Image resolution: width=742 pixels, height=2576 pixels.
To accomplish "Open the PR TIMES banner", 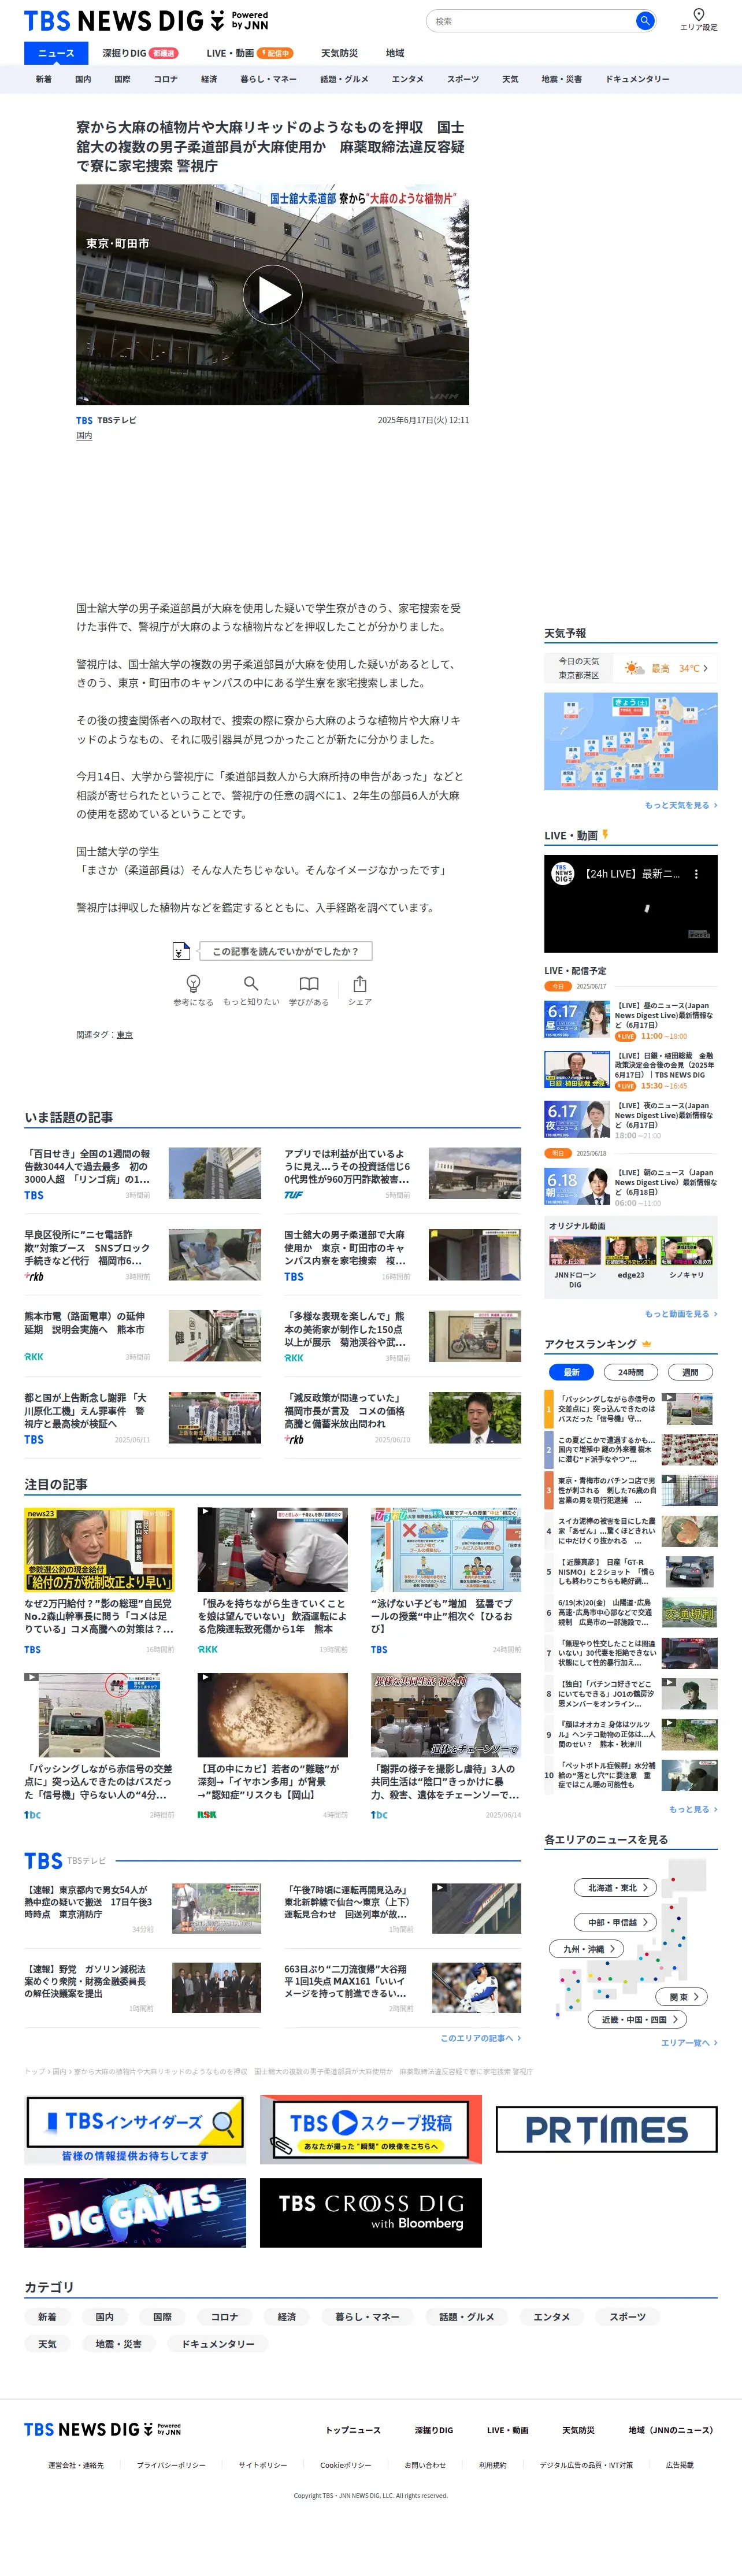I will pos(606,2129).
